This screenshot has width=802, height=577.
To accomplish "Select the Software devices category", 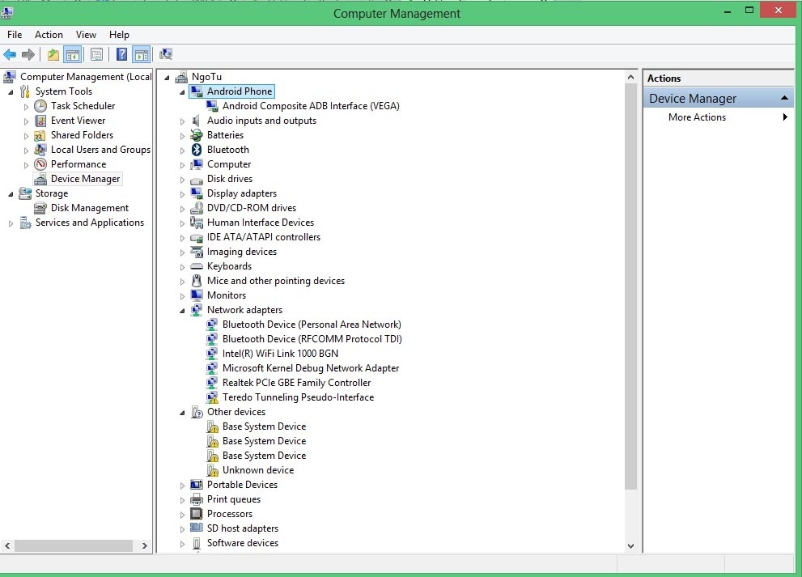I will tap(243, 543).
